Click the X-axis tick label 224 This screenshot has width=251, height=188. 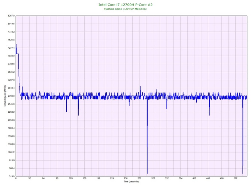point(112,178)
